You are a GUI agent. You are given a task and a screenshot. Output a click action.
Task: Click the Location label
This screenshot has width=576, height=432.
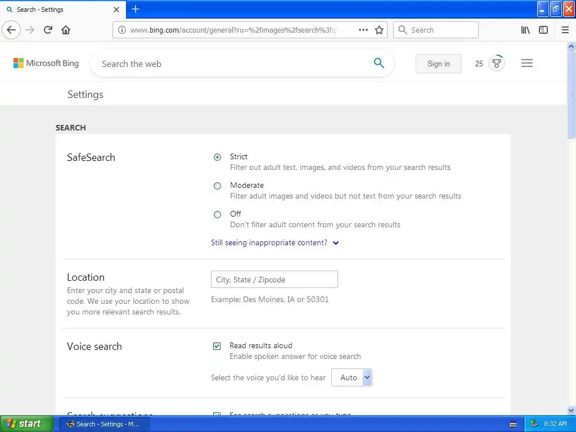[85, 277]
